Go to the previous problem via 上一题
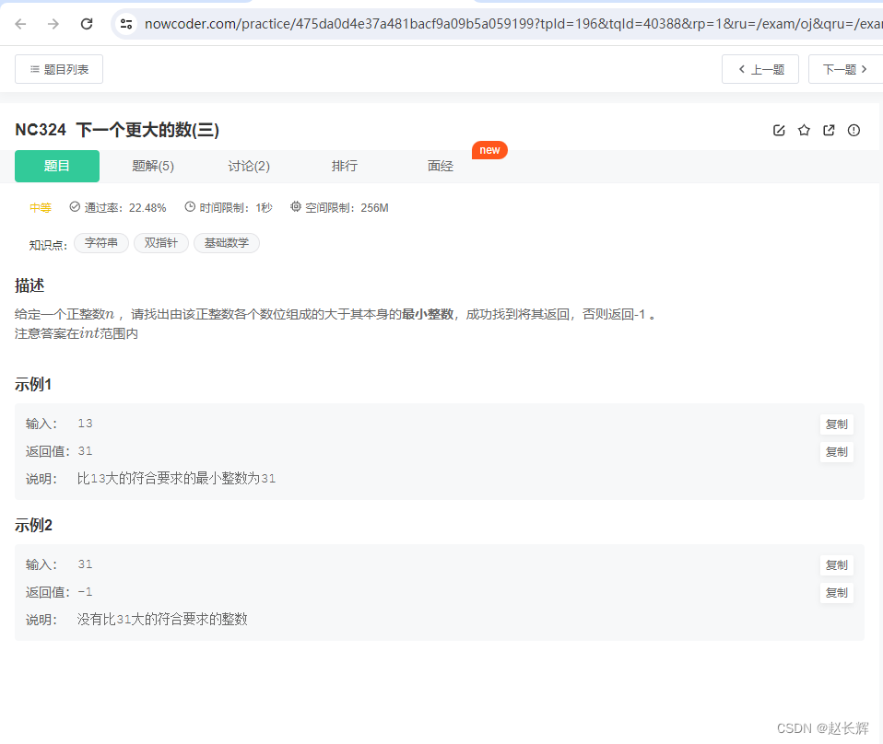 pos(759,68)
